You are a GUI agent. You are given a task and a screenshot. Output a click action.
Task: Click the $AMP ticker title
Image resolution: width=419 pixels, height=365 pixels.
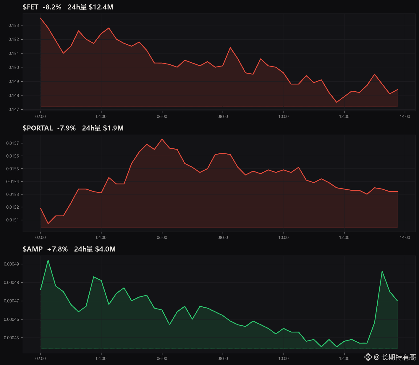point(33,249)
